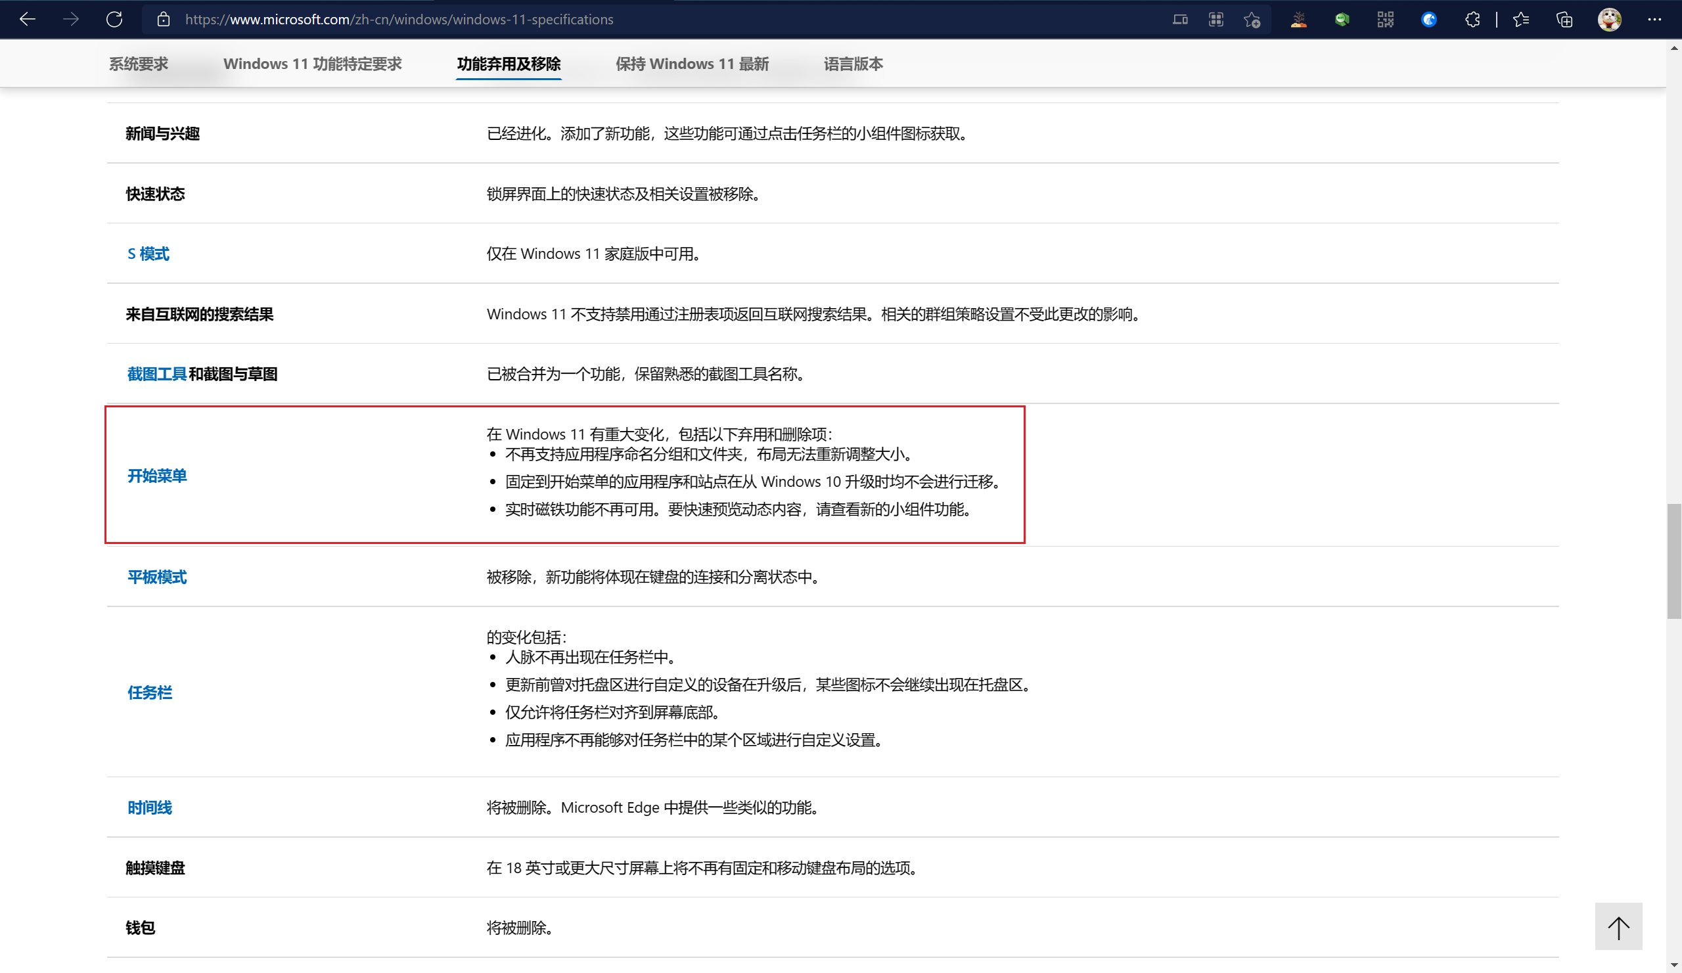Follow the 截图工具 link
This screenshot has width=1682, height=973.
coord(157,374)
